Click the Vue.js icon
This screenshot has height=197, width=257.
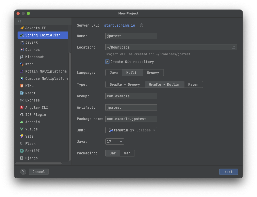click(x=22, y=129)
